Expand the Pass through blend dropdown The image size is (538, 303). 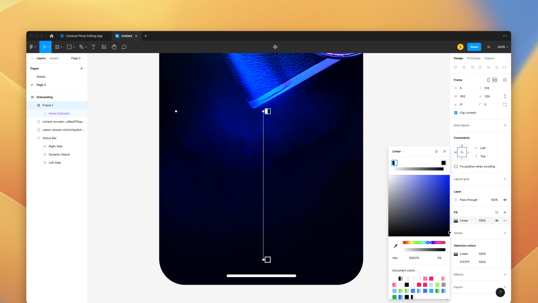point(470,200)
